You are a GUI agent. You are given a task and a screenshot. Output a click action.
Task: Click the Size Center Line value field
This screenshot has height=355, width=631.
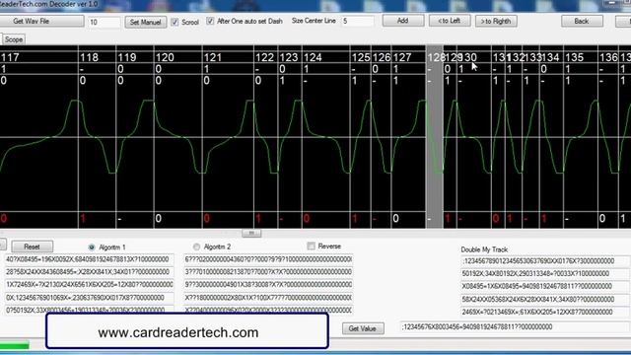pos(357,21)
